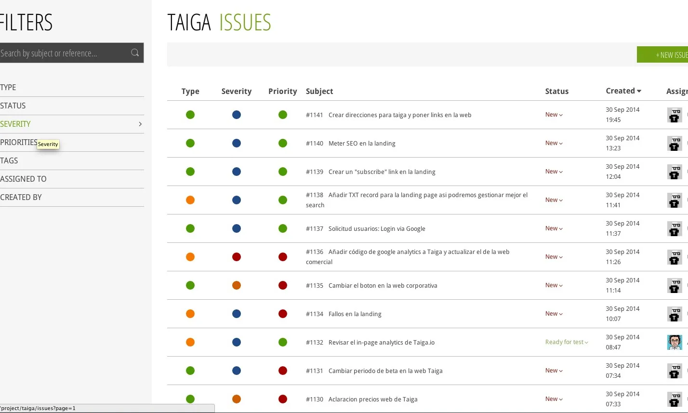Click the type dot for issue #1136
This screenshot has width=688, height=413.
(190, 257)
